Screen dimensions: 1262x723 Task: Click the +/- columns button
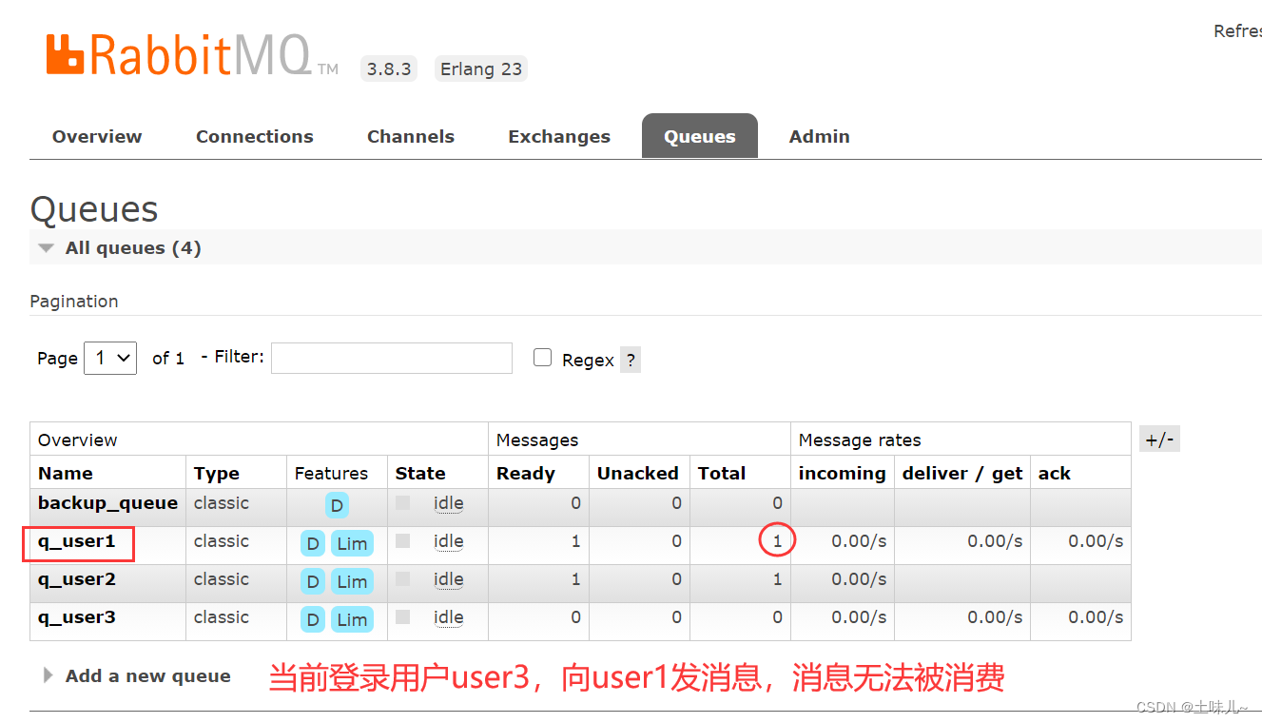pos(1159,440)
